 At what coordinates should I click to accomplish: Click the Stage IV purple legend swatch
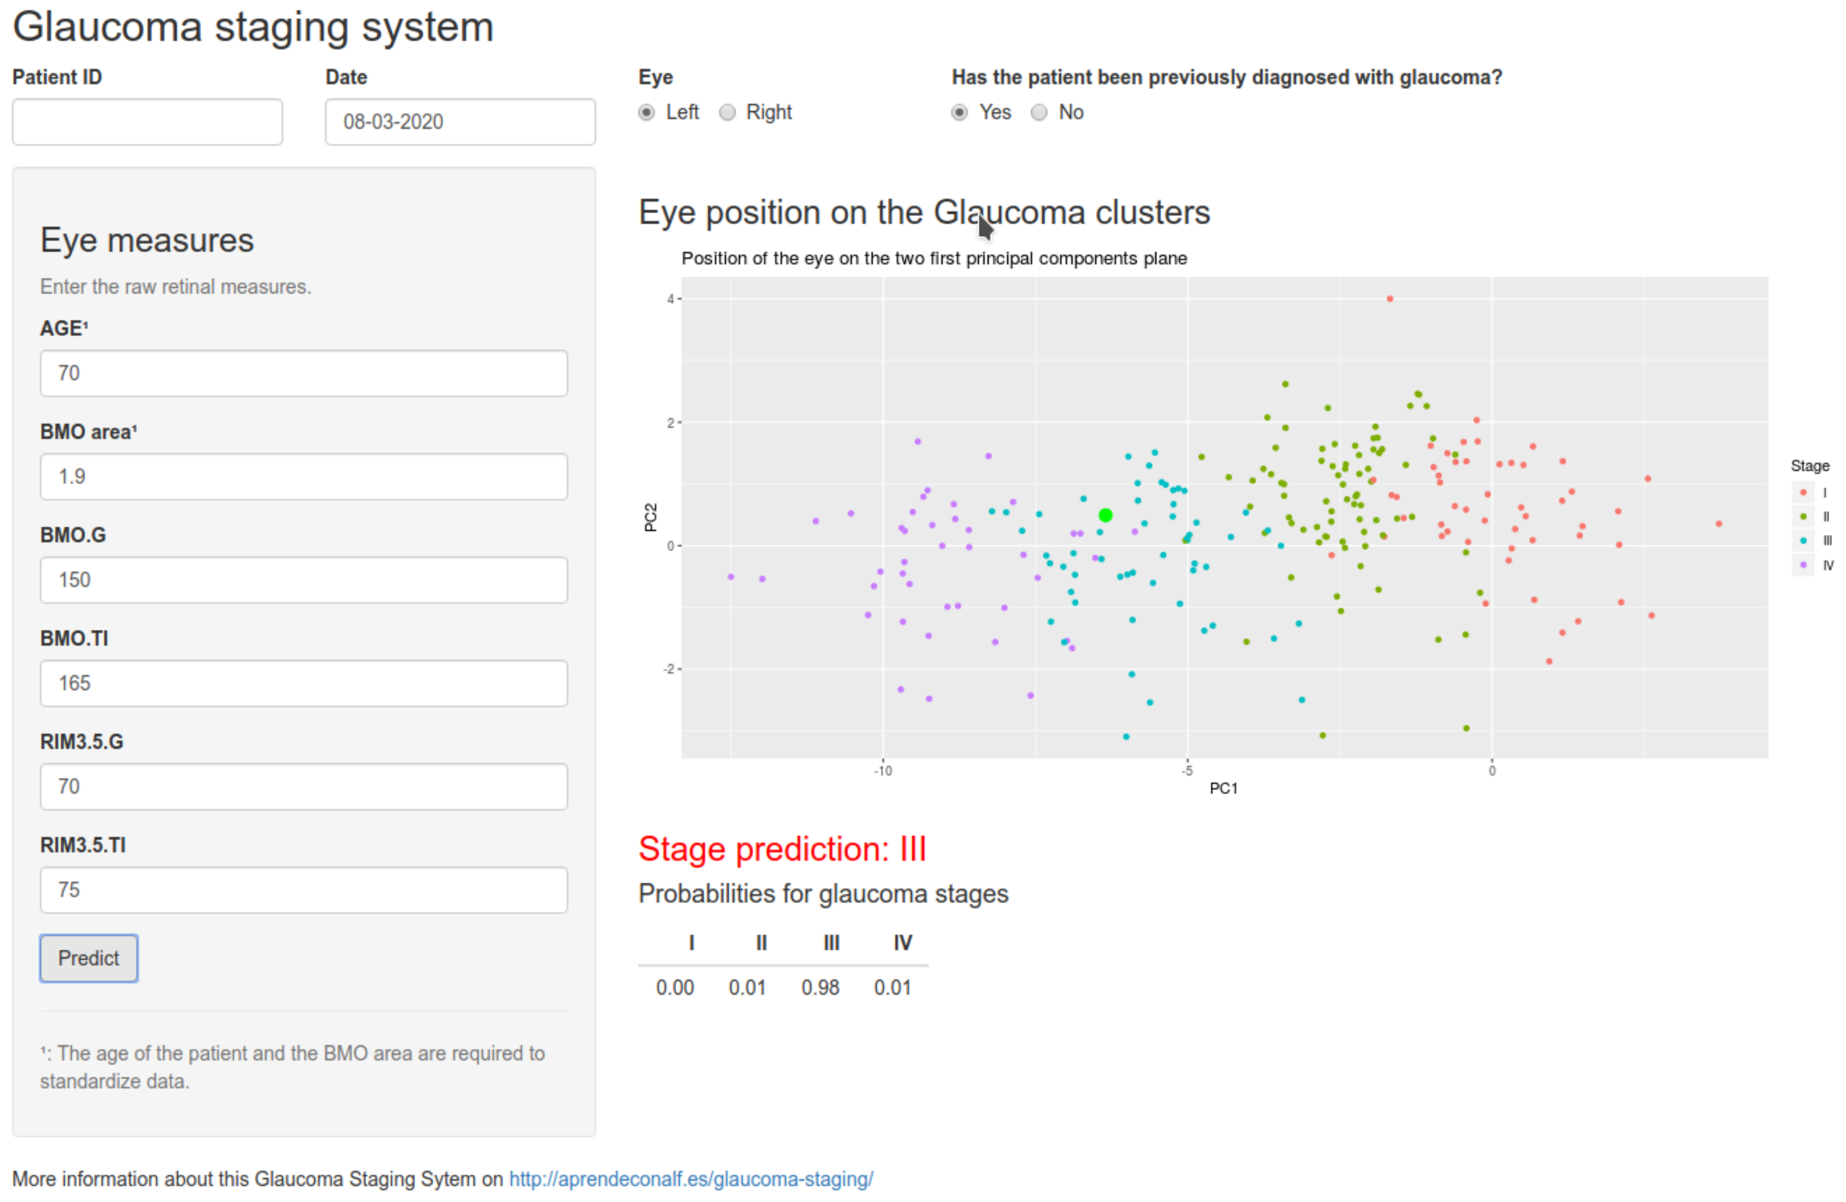[x=1803, y=565]
